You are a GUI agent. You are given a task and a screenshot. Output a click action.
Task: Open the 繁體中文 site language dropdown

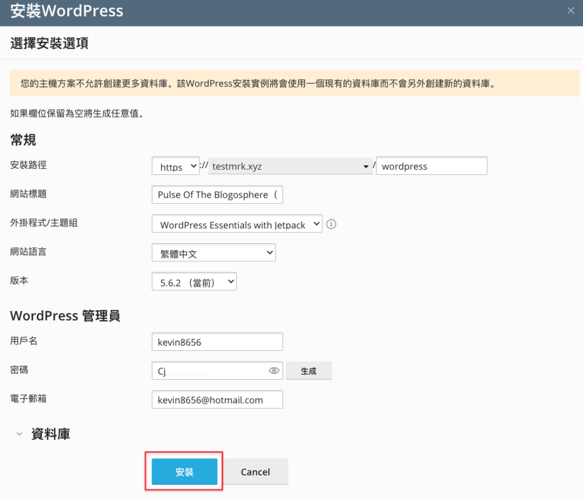pyautogui.click(x=214, y=253)
